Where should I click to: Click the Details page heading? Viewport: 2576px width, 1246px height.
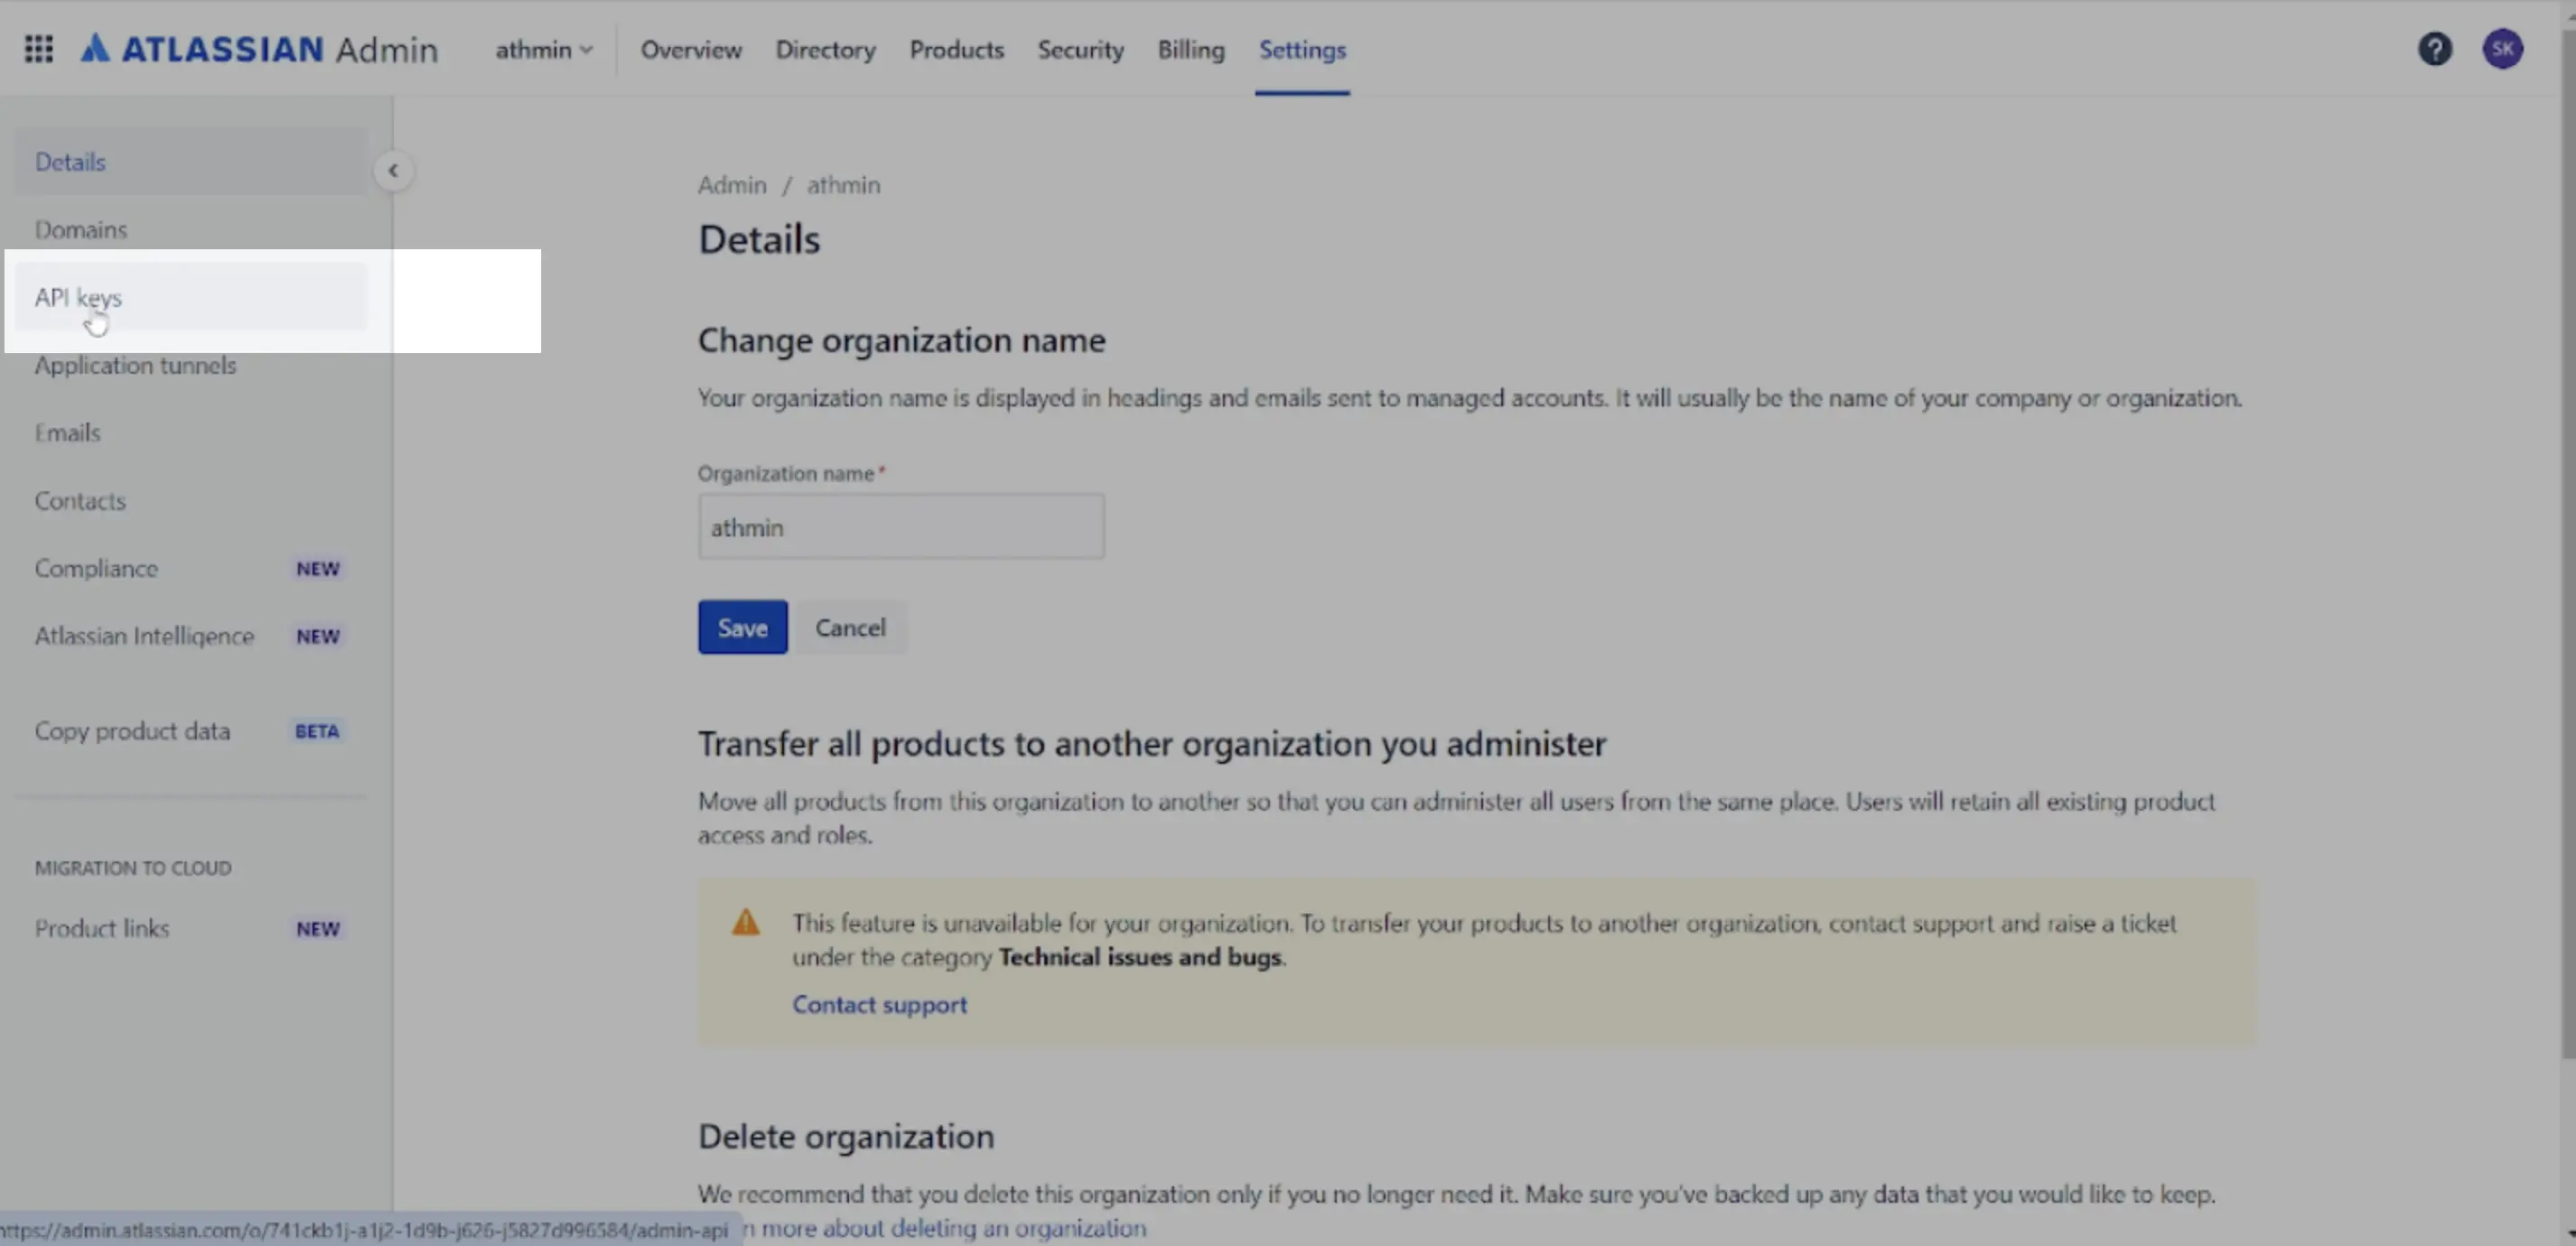tap(759, 240)
